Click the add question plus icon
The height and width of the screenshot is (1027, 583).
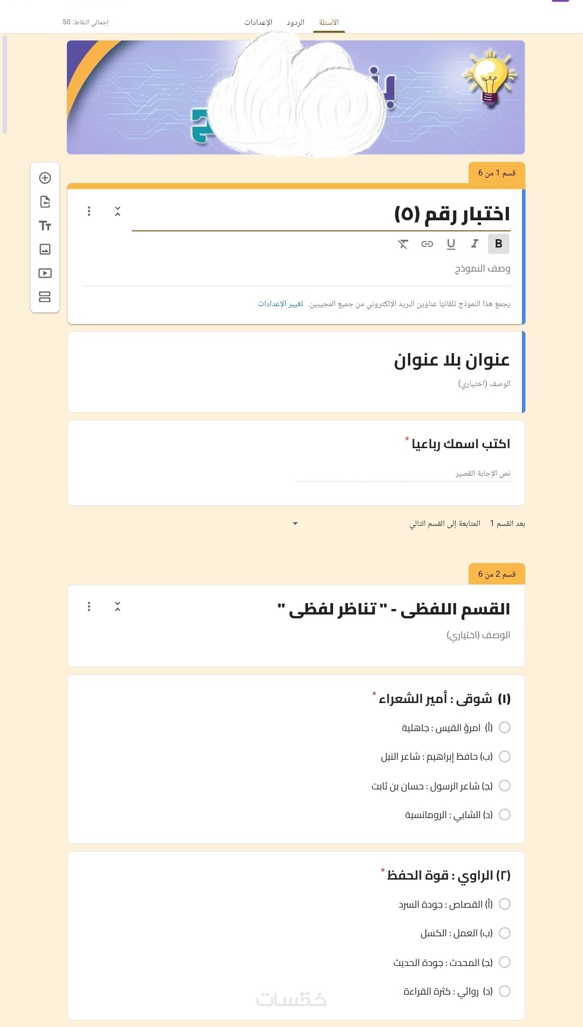coord(45,178)
